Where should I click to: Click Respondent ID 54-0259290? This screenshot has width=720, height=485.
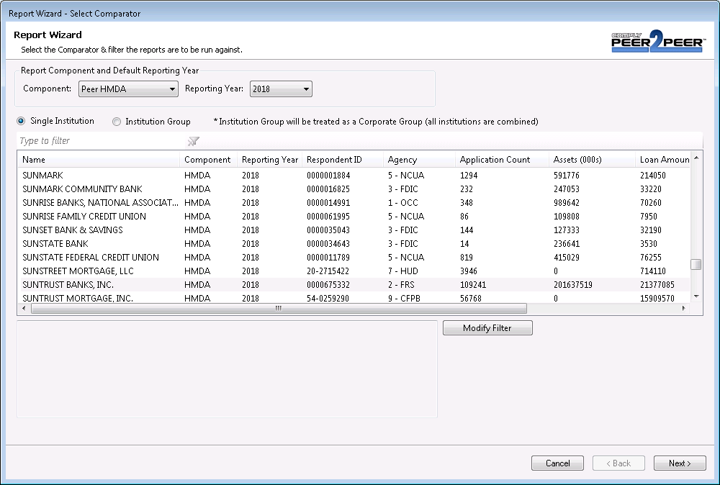coord(328,298)
